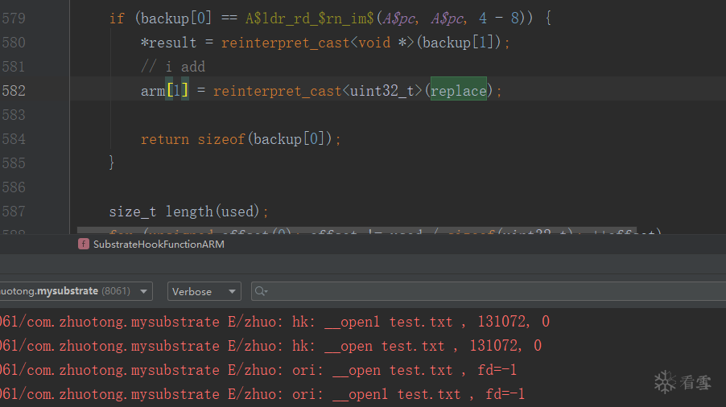Select the SubstrateHookFunctionARM breadcrumb
The width and height of the screenshot is (726, 407).
pos(159,244)
